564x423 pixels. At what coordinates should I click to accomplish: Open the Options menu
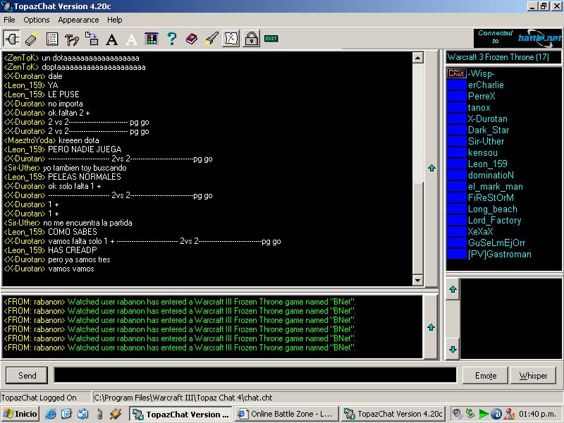pyautogui.click(x=37, y=20)
